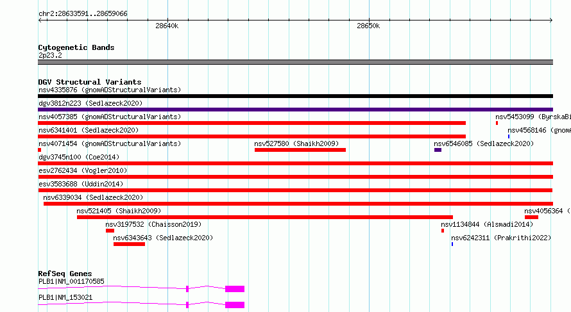Screen dimensions: 571x312
Task: Click the right arrowhead of the ruler
Action: click(x=551, y=21)
